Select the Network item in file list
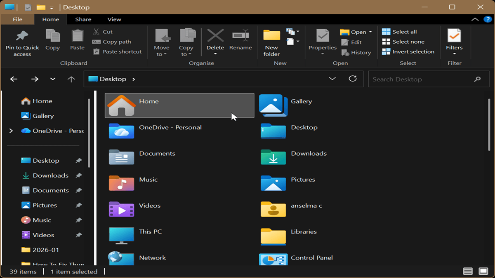 [180, 259]
